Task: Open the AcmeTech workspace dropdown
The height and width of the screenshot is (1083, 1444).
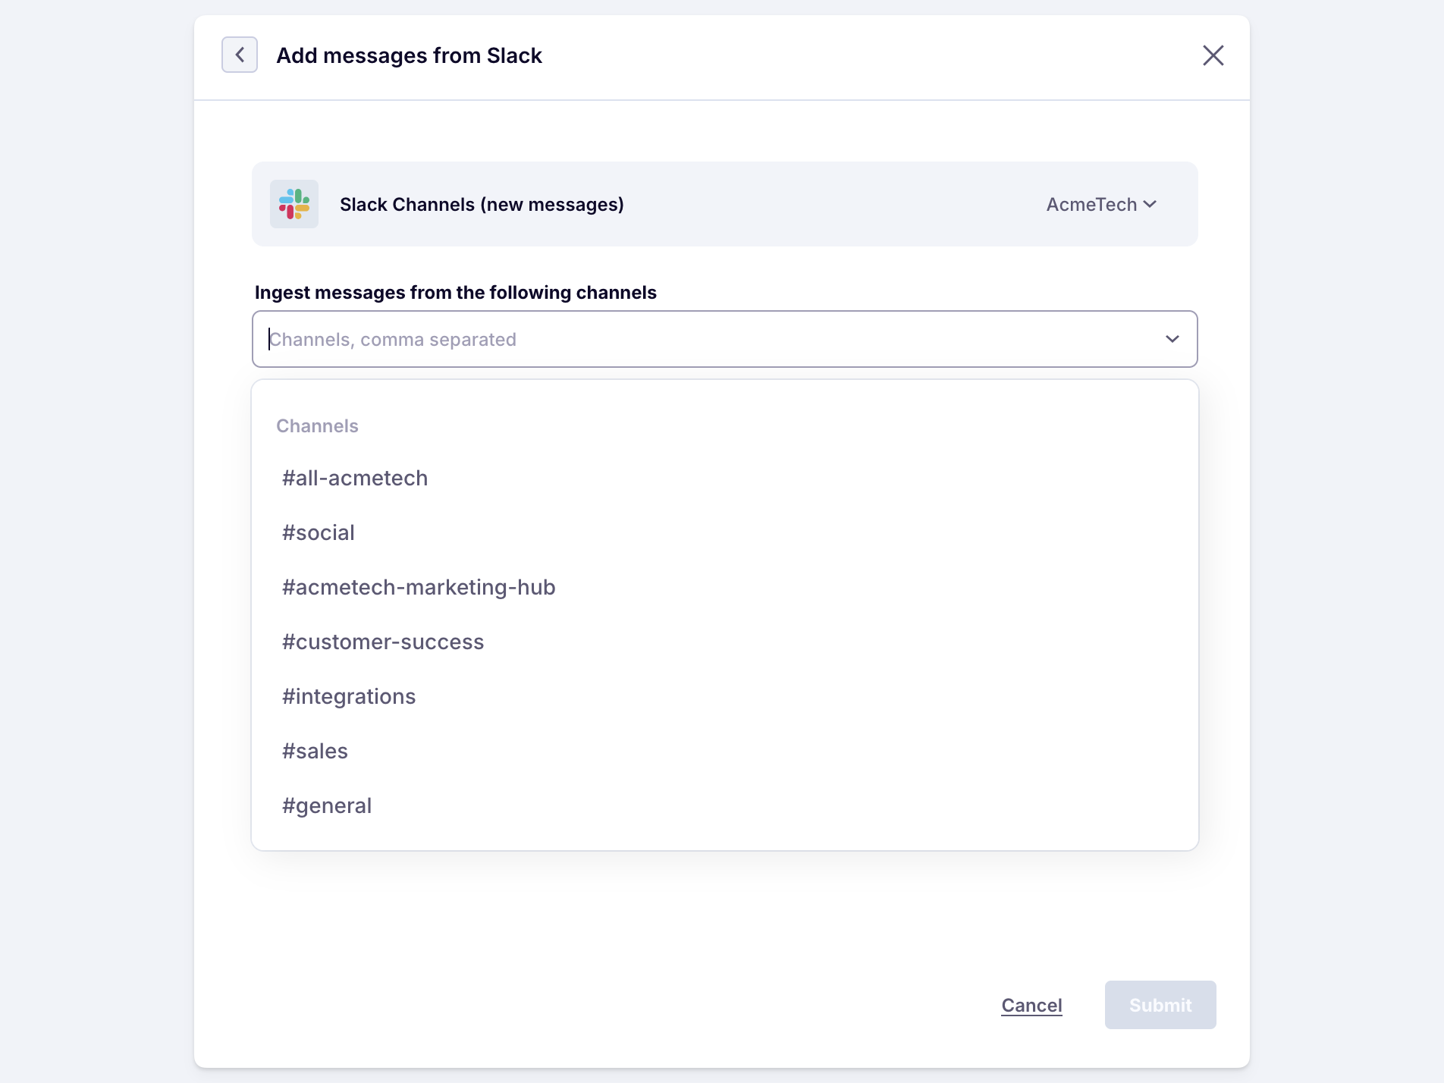Action: click(x=1100, y=204)
